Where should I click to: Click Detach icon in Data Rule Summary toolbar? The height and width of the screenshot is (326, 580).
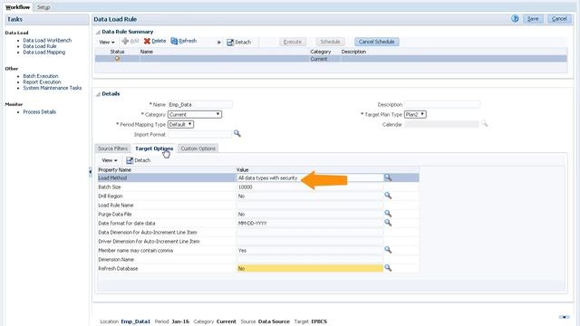pos(230,43)
